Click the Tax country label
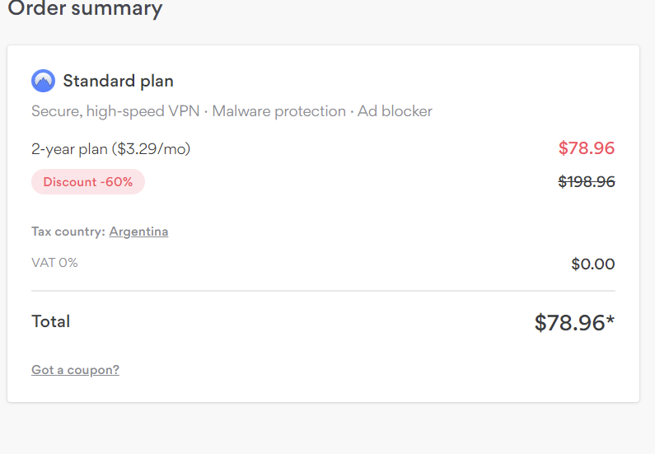Viewport: 655px width, 454px height. pos(68,232)
